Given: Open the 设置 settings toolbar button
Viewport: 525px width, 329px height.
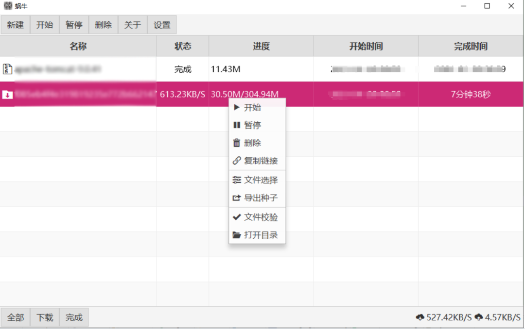Looking at the screenshot, I should pos(162,25).
